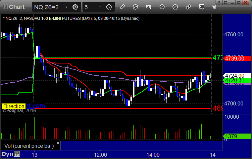Open the studies chart-line menu icon

point(135,7)
